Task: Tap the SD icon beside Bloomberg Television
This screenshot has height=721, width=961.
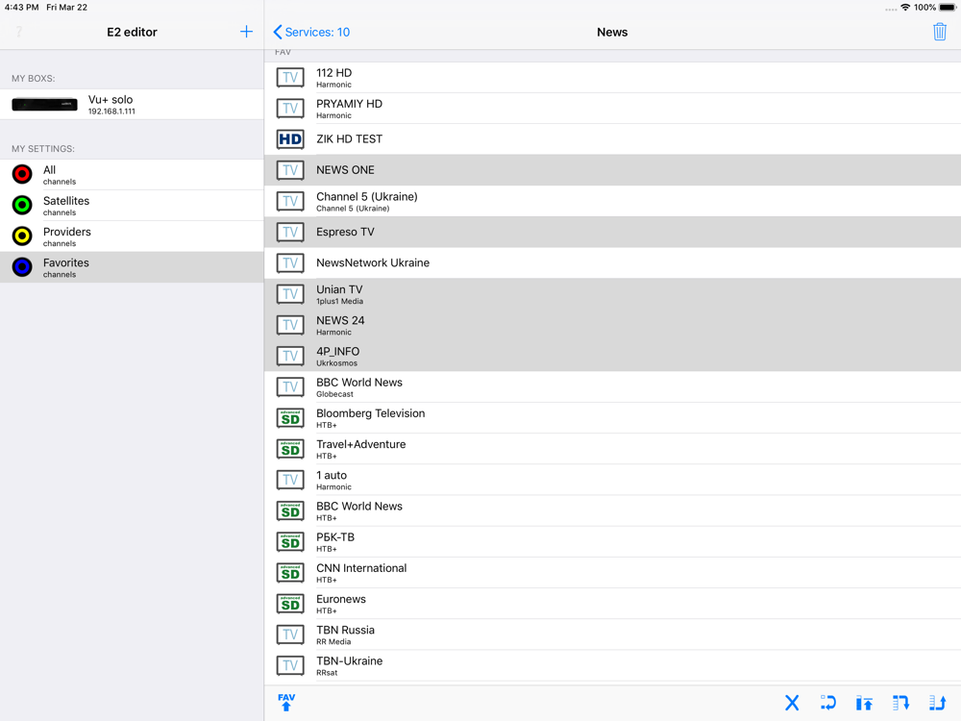Action: click(x=290, y=418)
